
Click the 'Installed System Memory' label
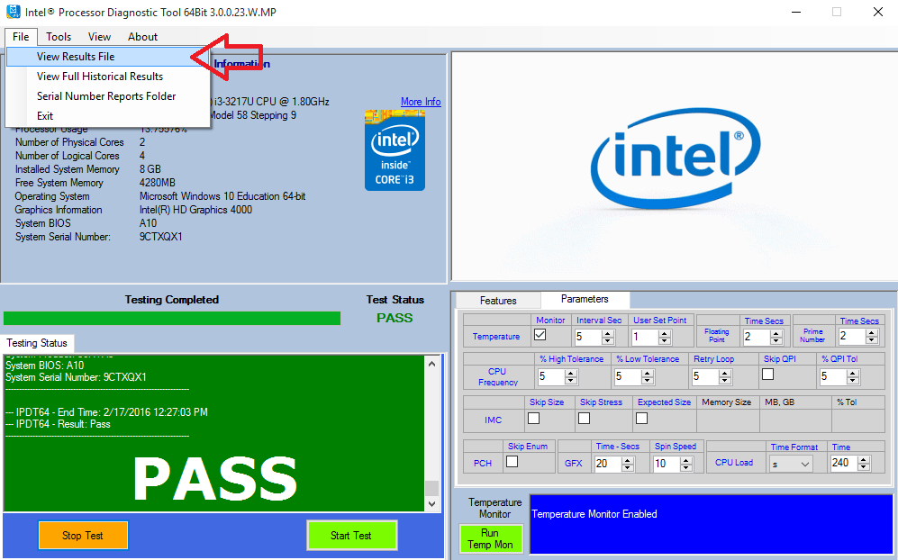coord(68,169)
